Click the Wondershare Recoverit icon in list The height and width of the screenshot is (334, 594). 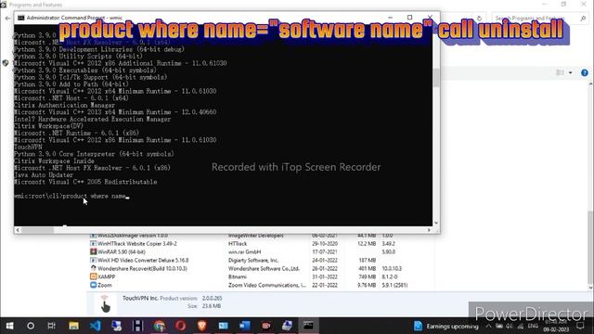[x=93, y=268]
